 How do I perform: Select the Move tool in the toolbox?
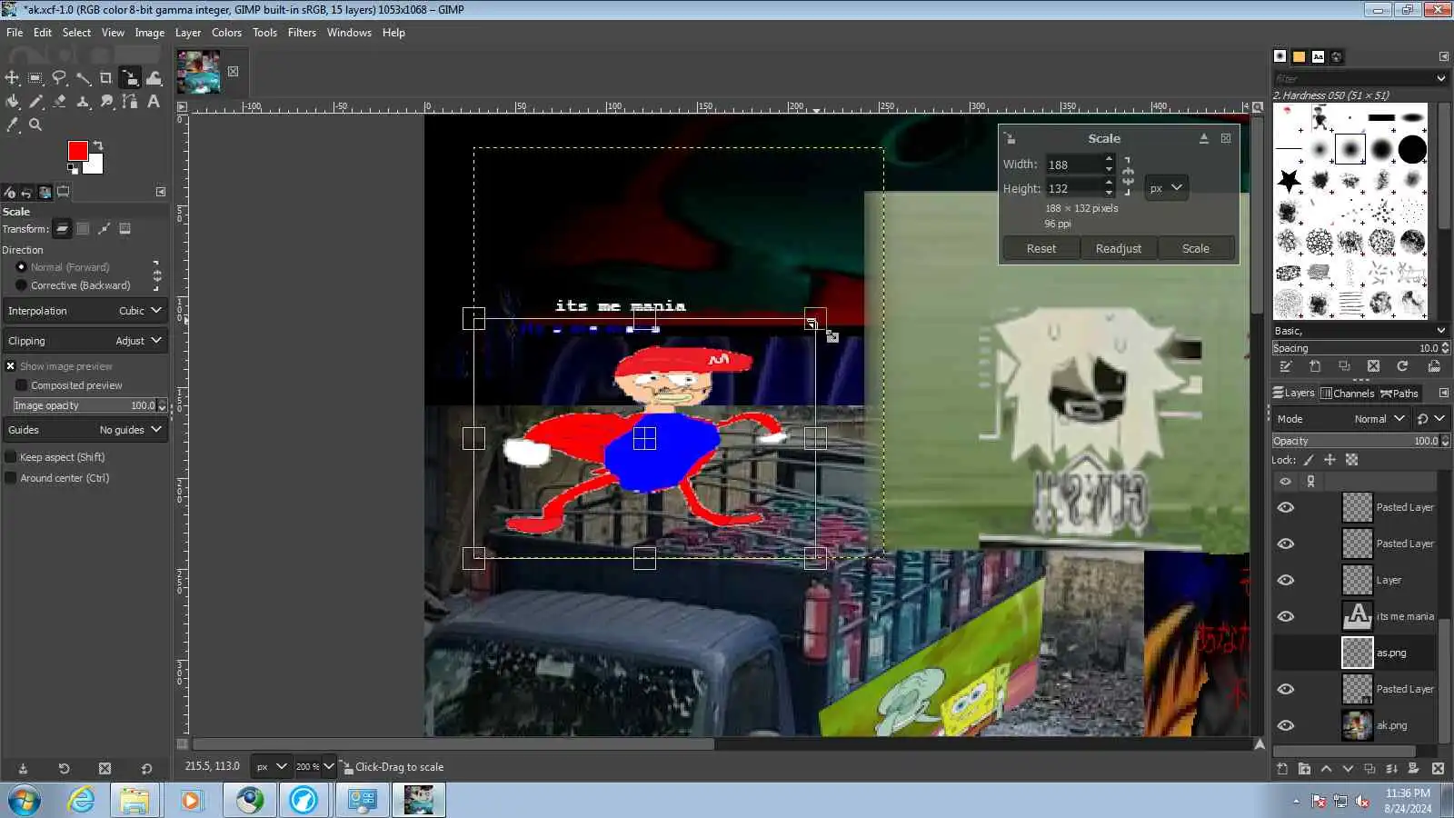click(x=12, y=78)
